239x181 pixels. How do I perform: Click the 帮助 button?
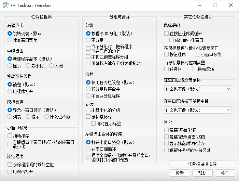202,173
